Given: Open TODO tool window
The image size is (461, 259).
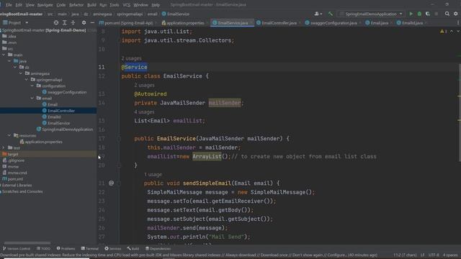Looking at the screenshot, I should pyautogui.click(x=43, y=248).
